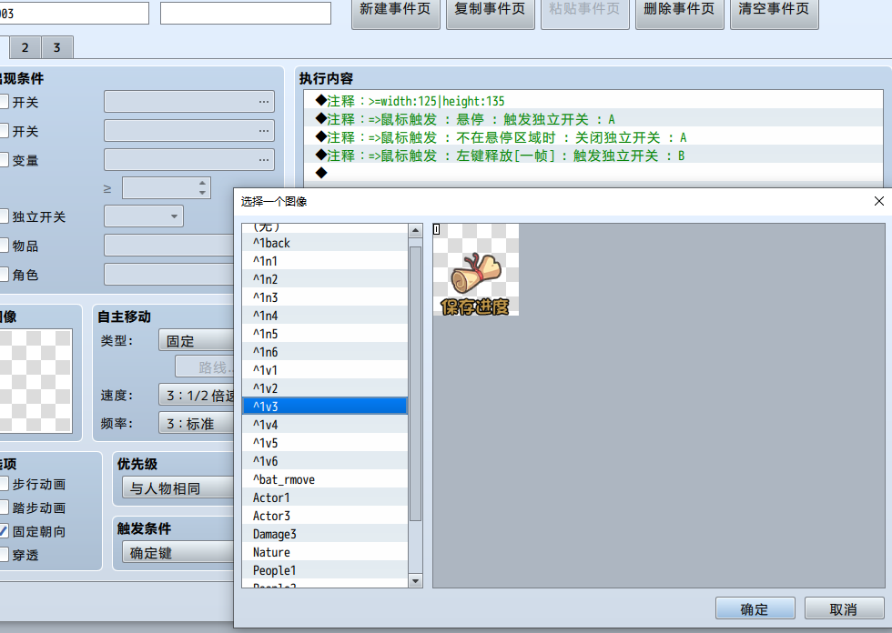Open the event 图像 preview box

35,381
